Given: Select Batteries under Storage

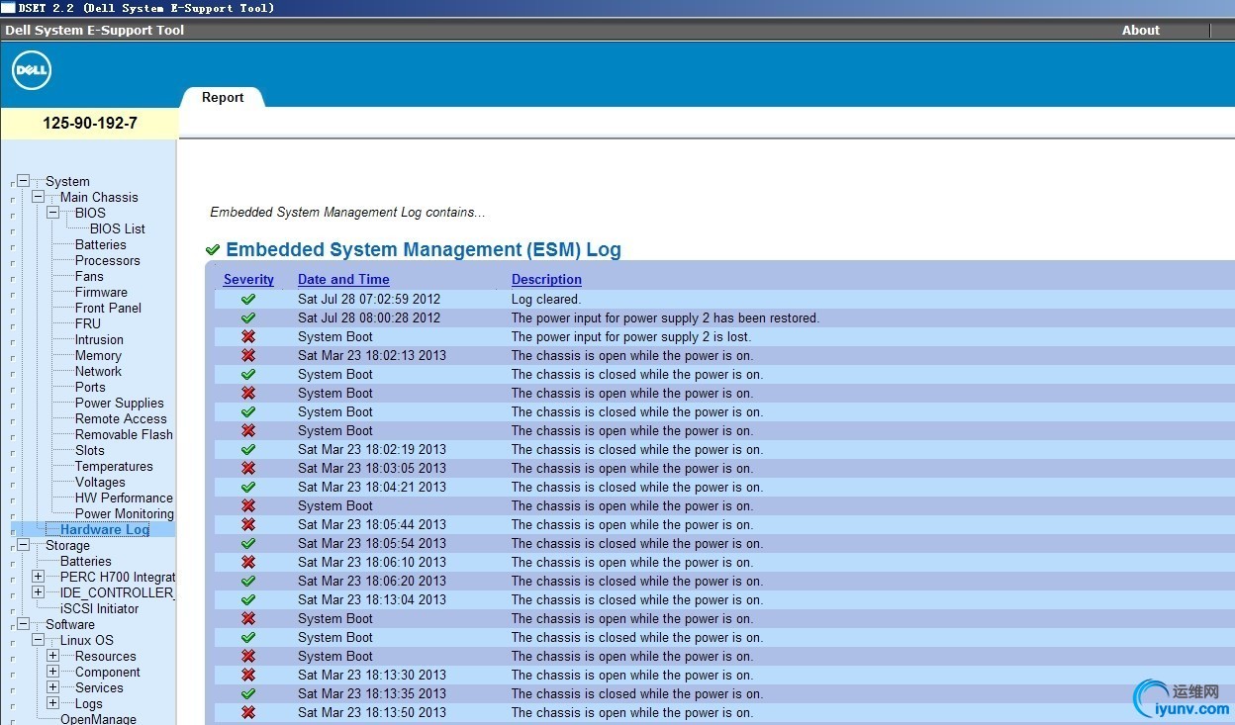Looking at the screenshot, I should point(86,561).
